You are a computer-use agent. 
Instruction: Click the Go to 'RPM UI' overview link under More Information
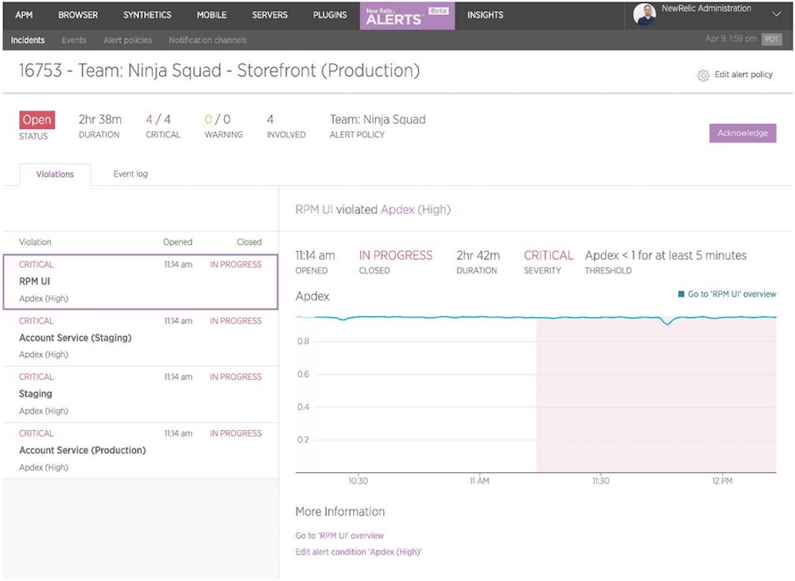click(x=339, y=536)
